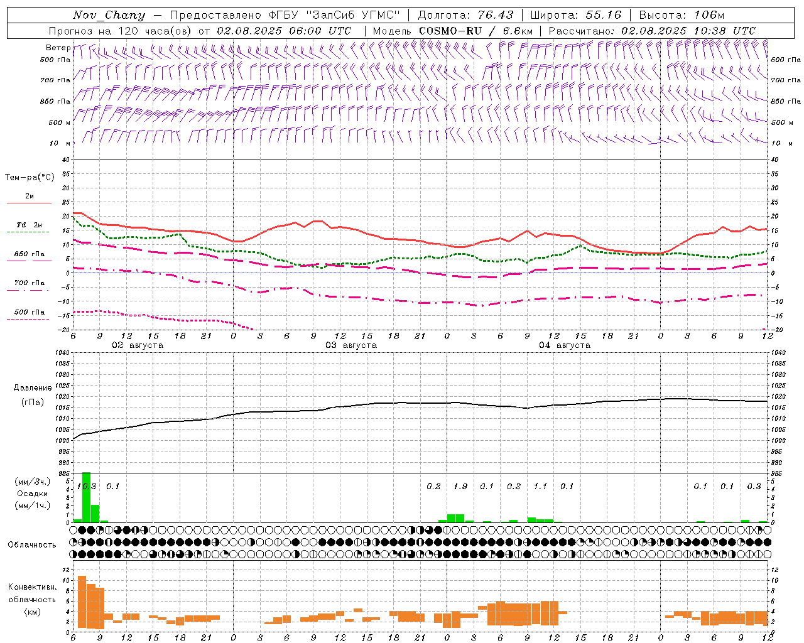Click the '(мм/1ч.)' units label
The image size is (804, 643).
point(33,505)
